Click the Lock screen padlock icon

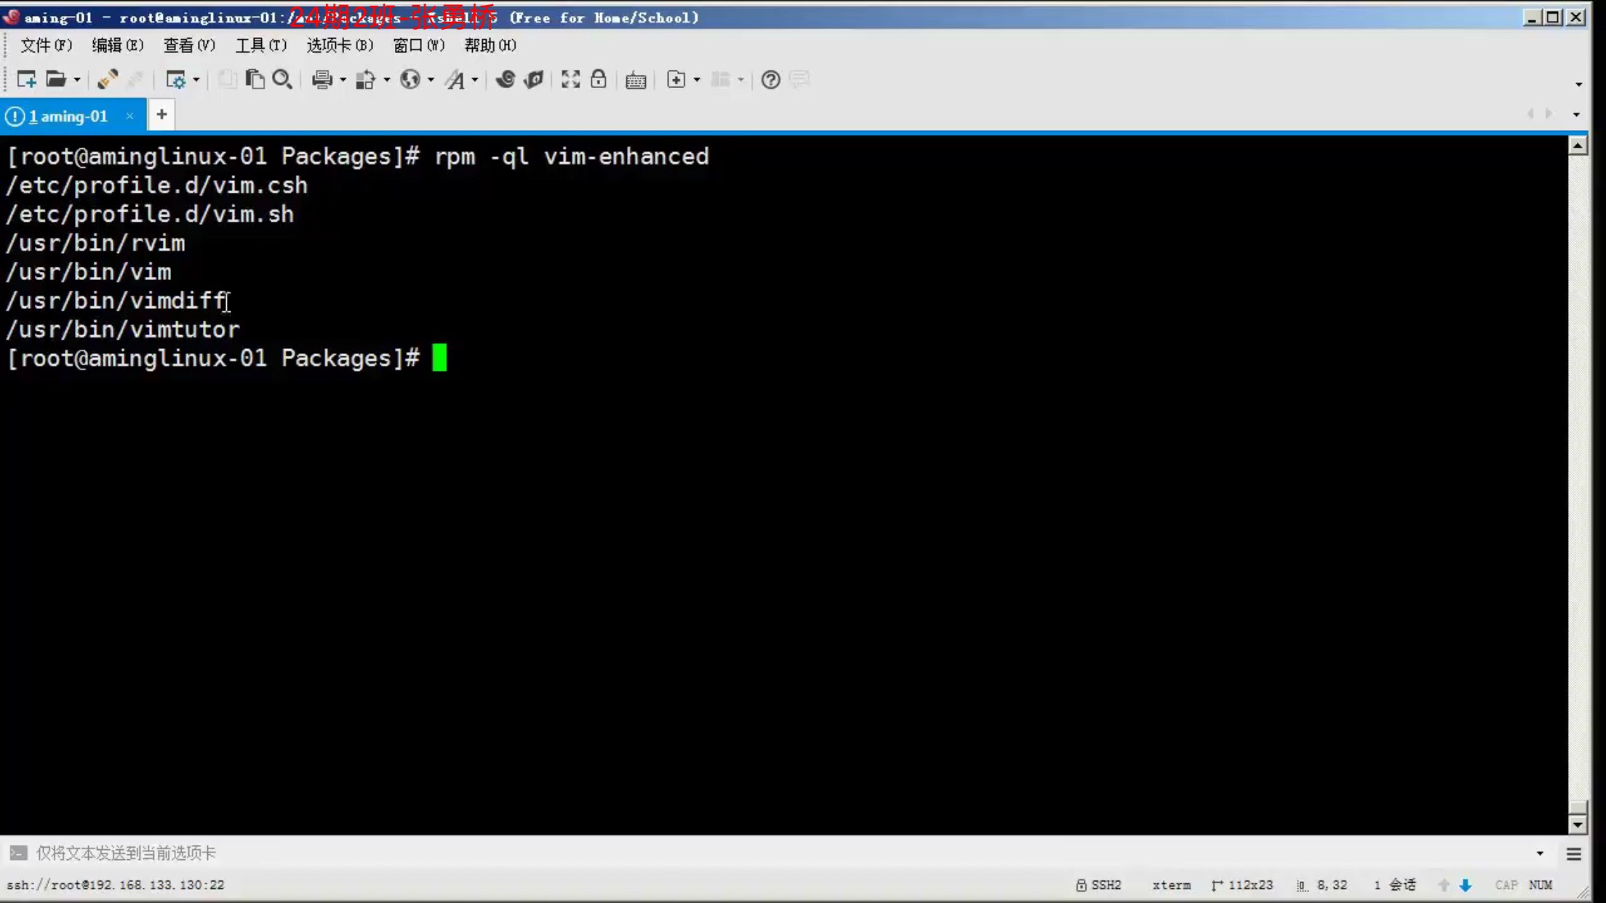[599, 79]
